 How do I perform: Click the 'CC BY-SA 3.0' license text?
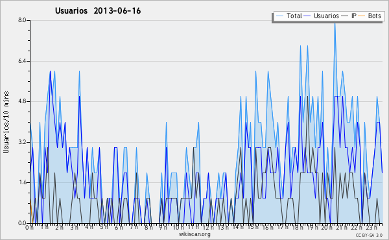point(369,235)
